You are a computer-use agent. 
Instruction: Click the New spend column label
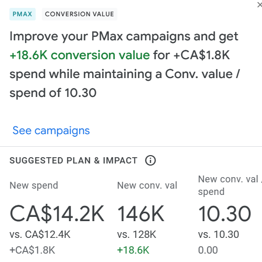click(34, 185)
